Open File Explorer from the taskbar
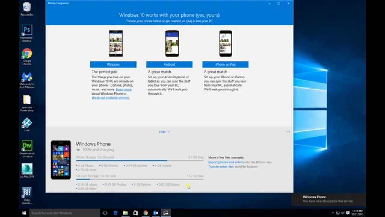This screenshot has height=217, width=385. (125, 213)
